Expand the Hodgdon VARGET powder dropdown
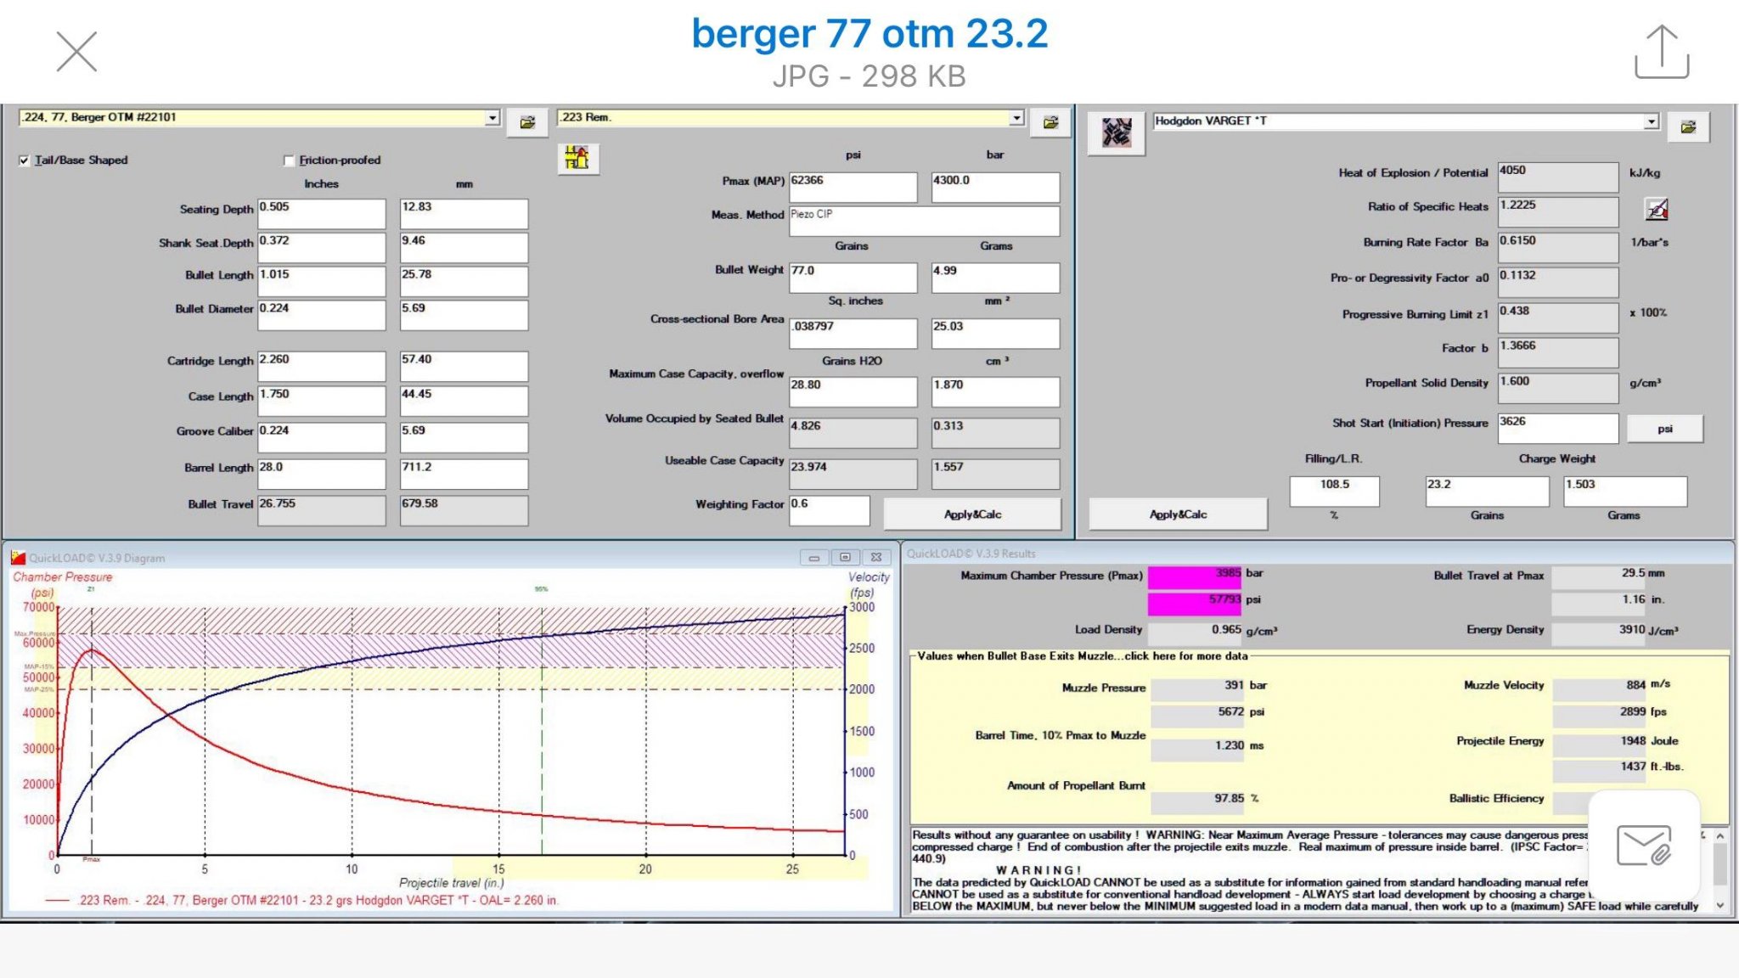The height and width of the screenshot is (978, 1739). click(x=1651, y=122)
